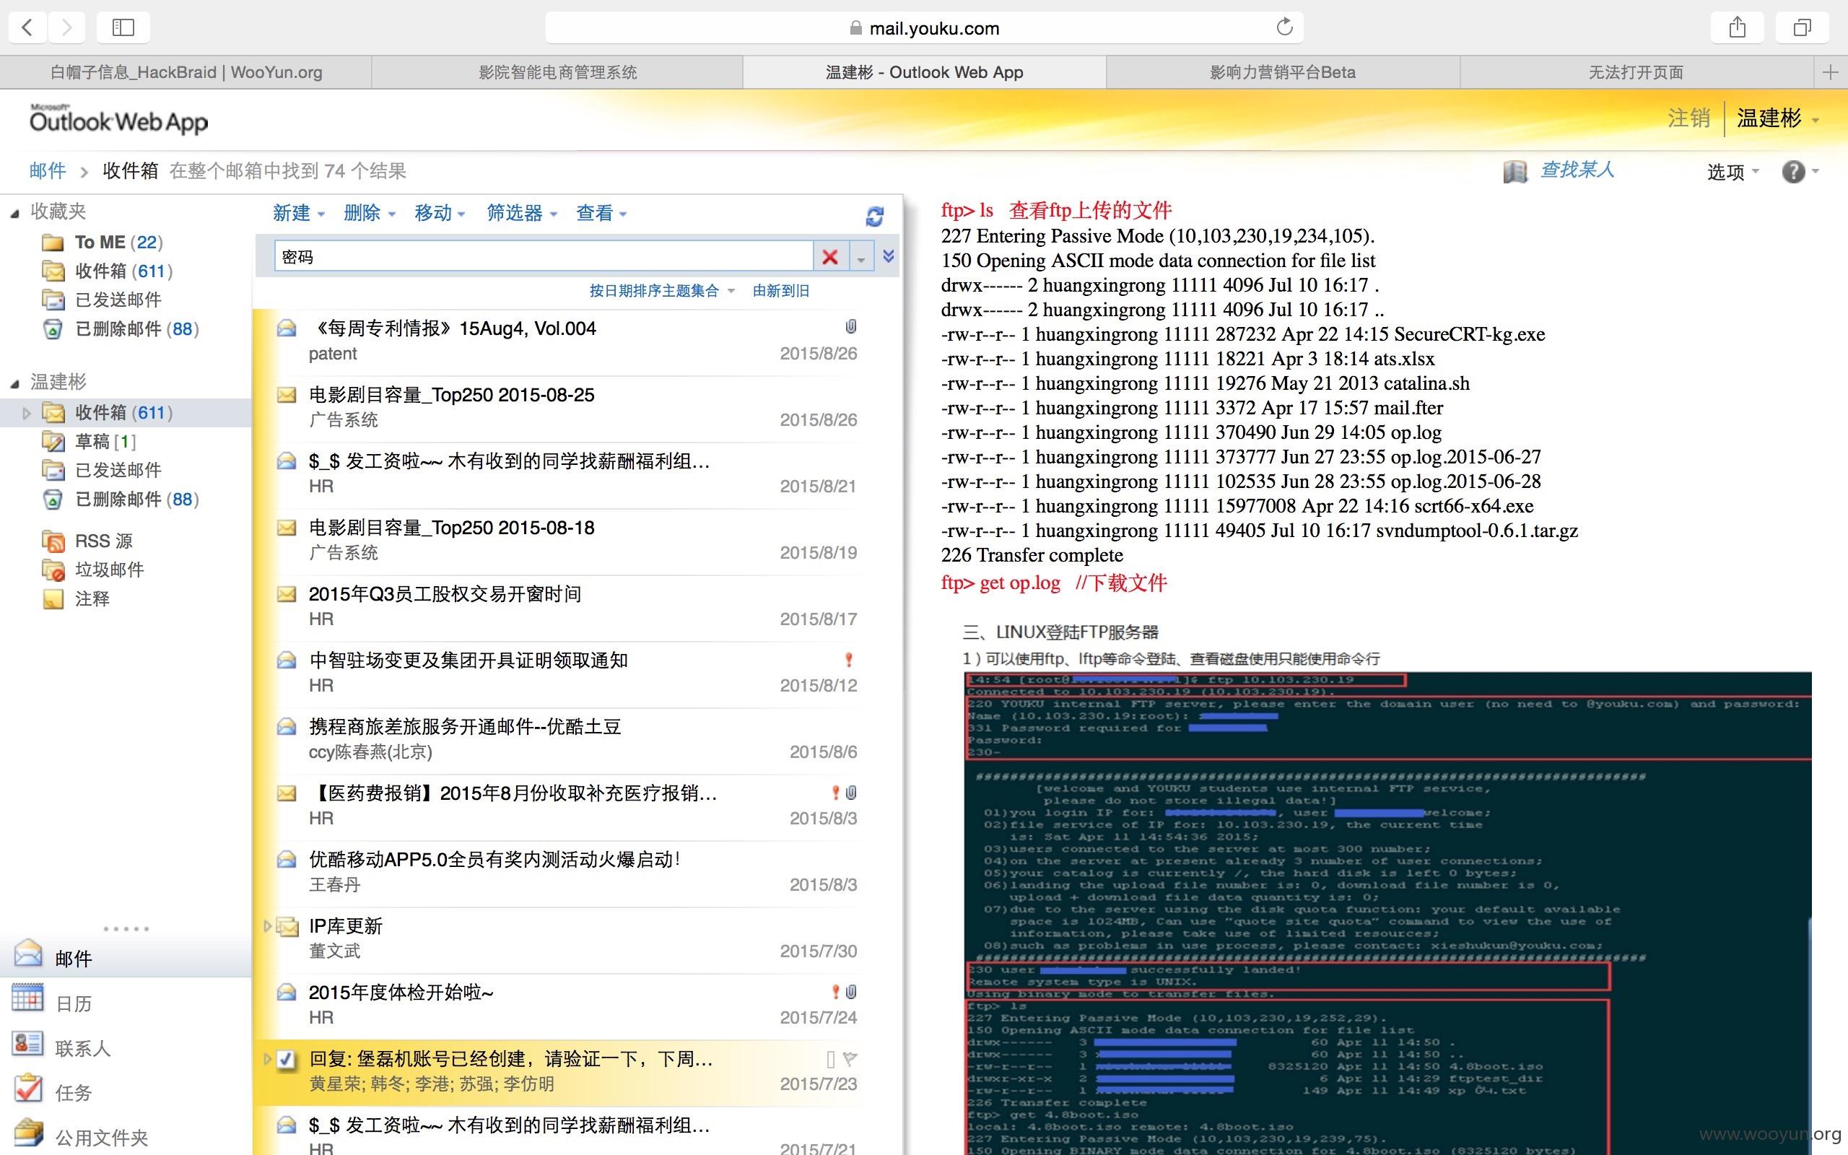Viewport: 1848px width, 1155px height.
Task: Open the Safari share menu
Action: click(x=1738, y=27)
